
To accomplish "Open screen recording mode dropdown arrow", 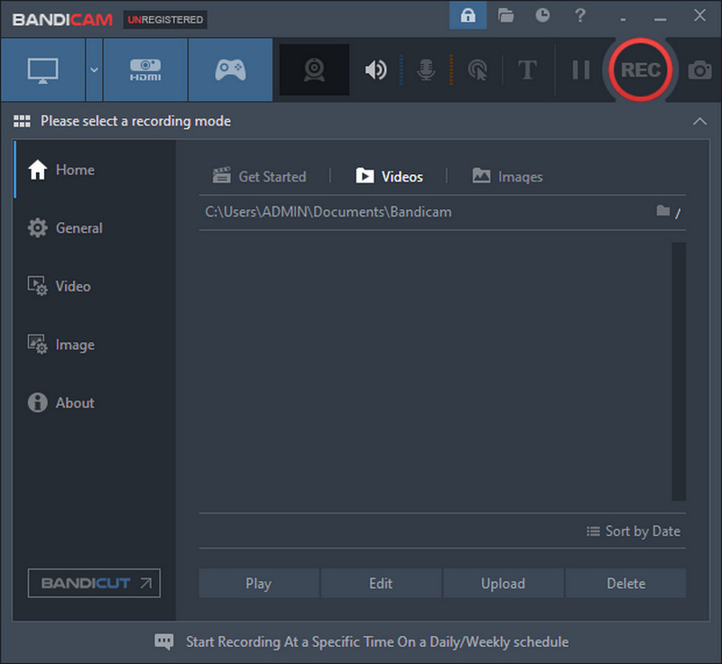I will tap(94, 70).
